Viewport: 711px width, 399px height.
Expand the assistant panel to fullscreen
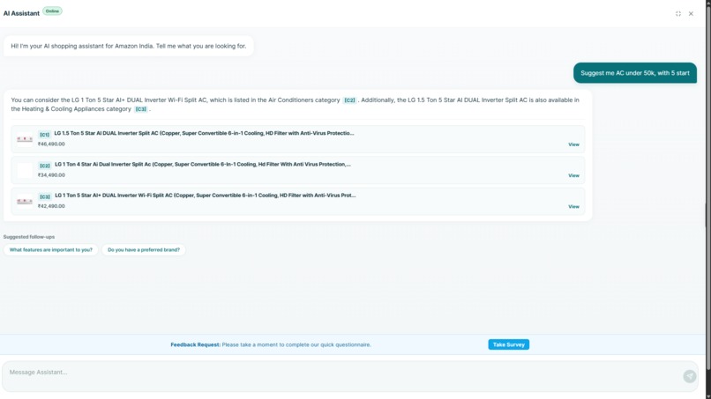coord(677,13)
